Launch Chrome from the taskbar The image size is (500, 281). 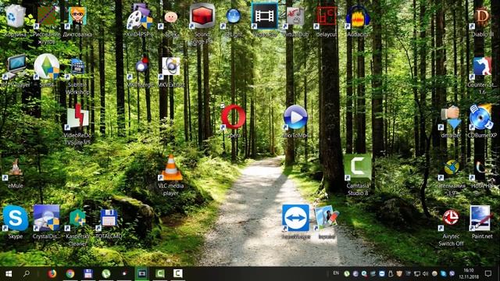tap(70, 274)
